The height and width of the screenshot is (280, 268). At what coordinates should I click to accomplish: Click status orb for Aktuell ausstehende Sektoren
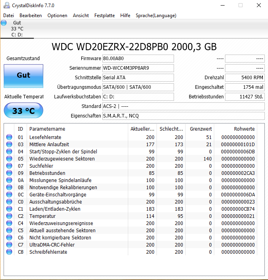9,230
